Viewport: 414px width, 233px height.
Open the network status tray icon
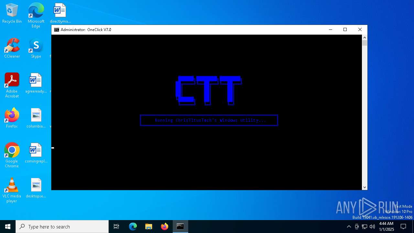pyautogui.click(x=365, y=227)
